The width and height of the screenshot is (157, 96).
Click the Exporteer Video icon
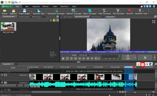click(38, 10)
